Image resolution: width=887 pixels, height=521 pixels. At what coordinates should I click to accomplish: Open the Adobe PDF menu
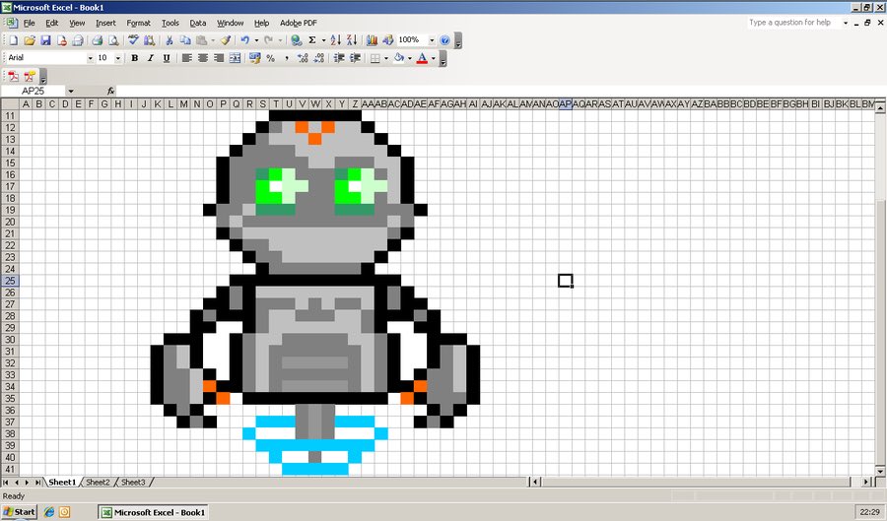pos(298,23)
